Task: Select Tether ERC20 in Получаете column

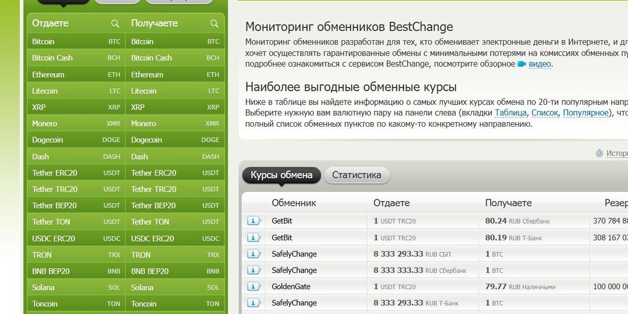Action: tap(175, 173)
